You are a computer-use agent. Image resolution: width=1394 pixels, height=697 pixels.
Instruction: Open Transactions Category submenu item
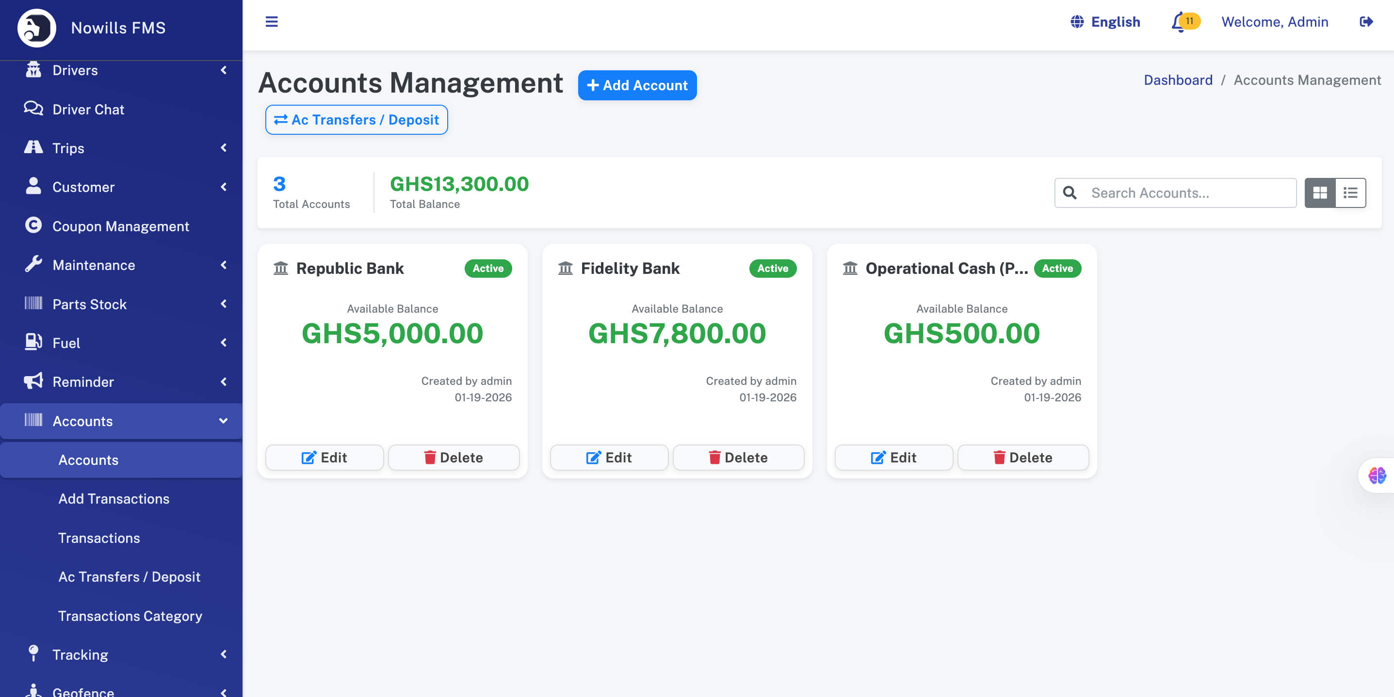tap(130, 616)
